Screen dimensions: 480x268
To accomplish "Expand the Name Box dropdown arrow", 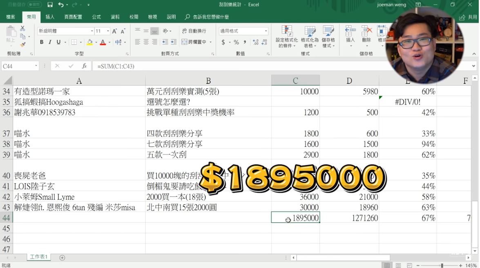I will 36,66.
